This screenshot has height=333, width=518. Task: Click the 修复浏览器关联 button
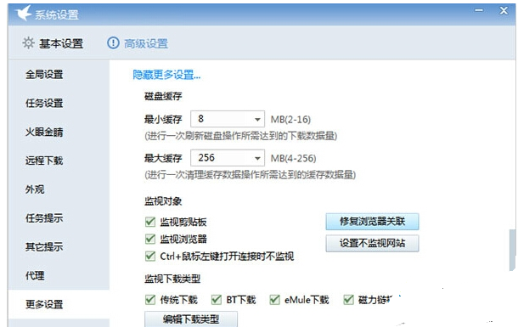(x=372, y=222)
